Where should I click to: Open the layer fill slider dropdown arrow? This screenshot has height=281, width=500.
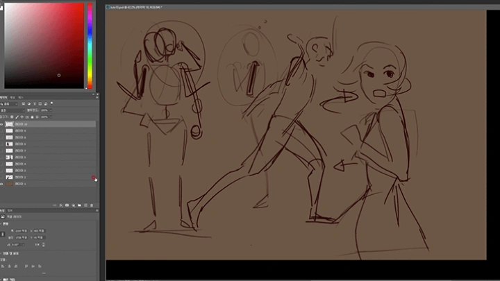(x=51, y=117)
